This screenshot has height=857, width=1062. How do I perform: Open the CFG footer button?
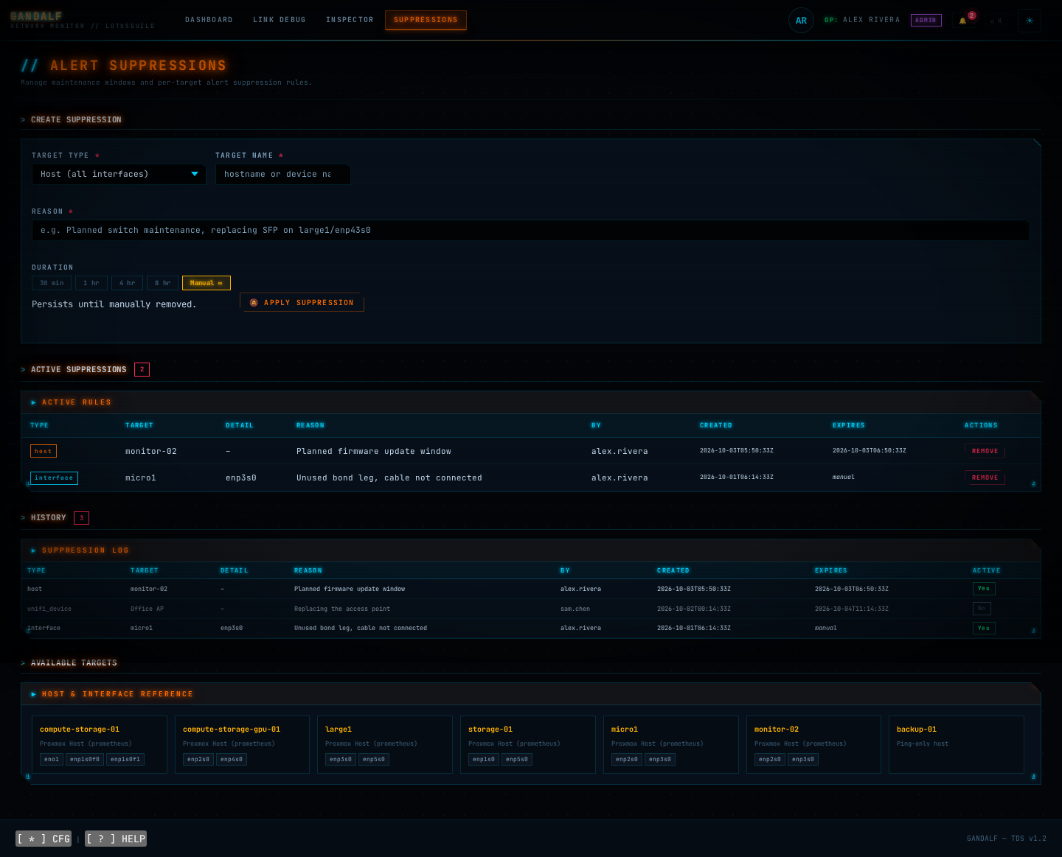pos(44,839)
